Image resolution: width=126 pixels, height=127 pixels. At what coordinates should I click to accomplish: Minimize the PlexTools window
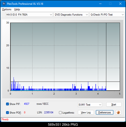click(x=100, y=4)
